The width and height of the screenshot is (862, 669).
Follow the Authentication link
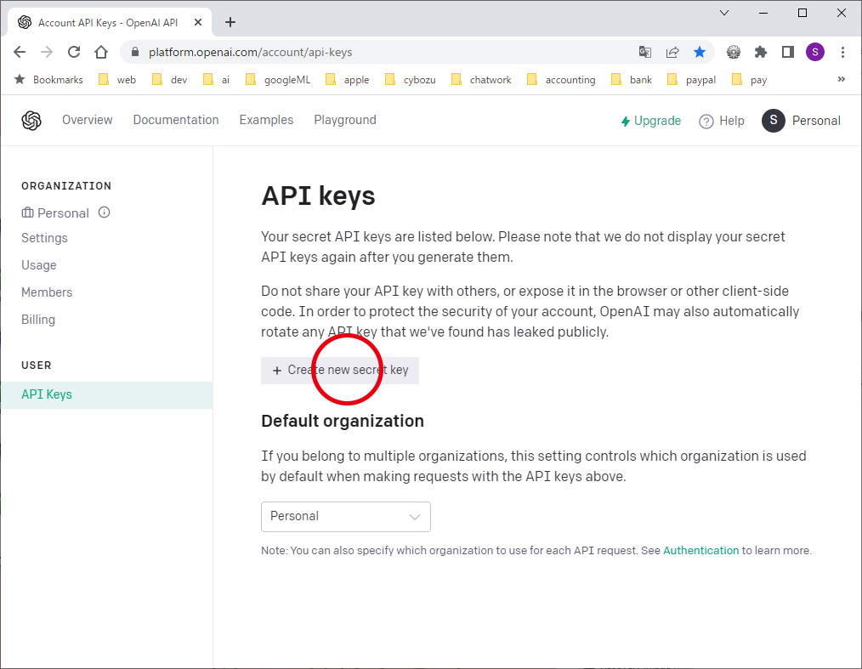[701, 550]
